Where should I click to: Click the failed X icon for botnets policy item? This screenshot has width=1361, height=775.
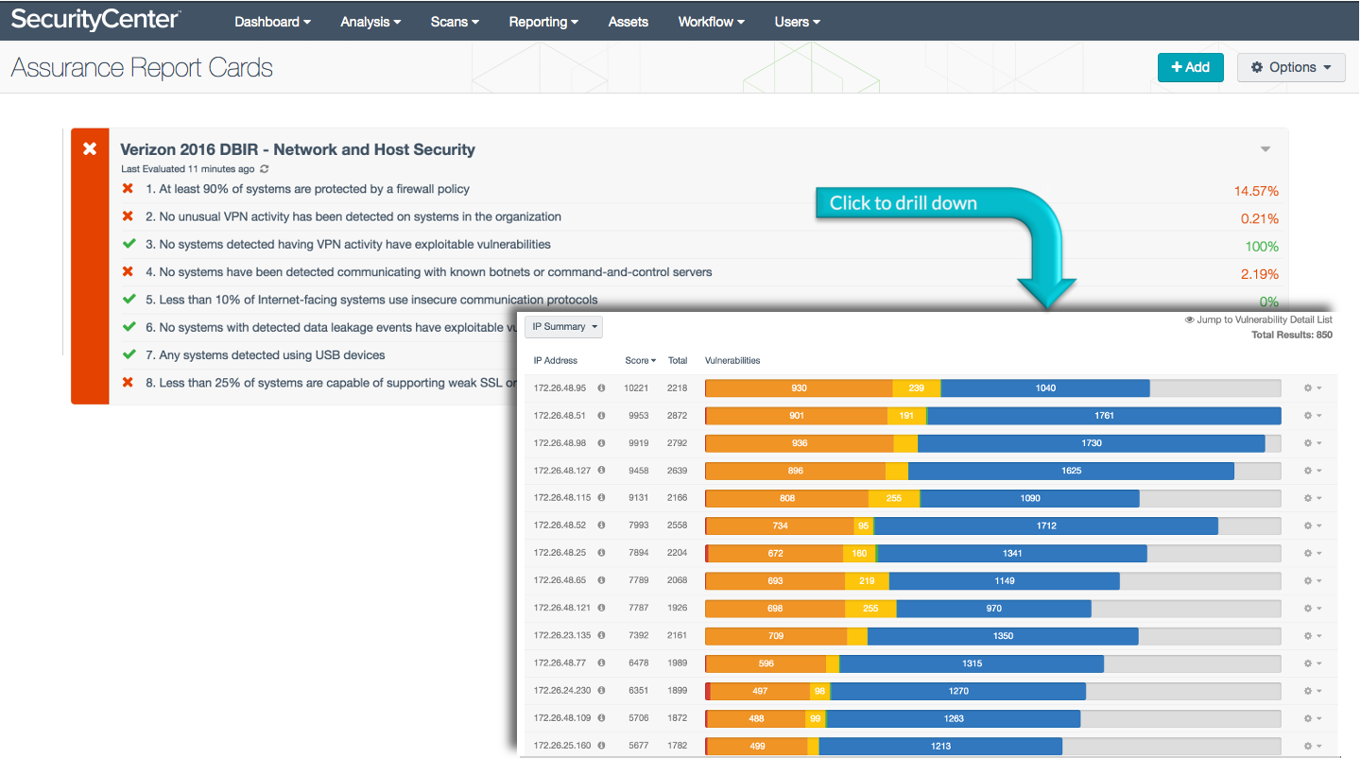click(x=129, y=272)
